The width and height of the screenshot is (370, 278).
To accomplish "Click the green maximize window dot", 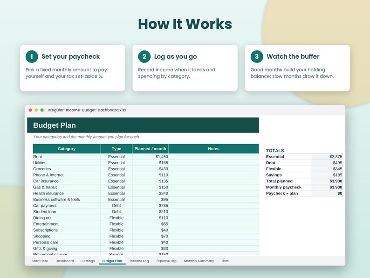I will tap(42, 110).
